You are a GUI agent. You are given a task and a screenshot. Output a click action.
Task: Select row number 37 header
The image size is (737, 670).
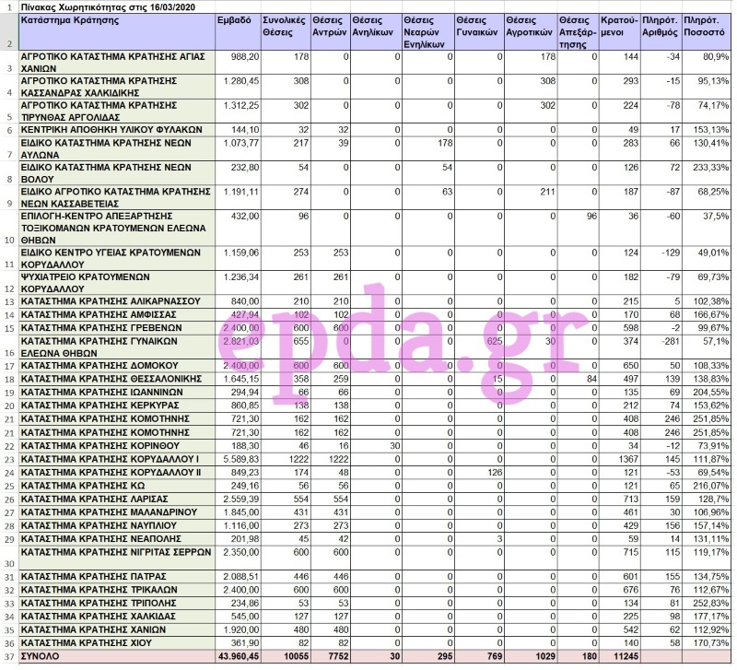pos(9,656)
